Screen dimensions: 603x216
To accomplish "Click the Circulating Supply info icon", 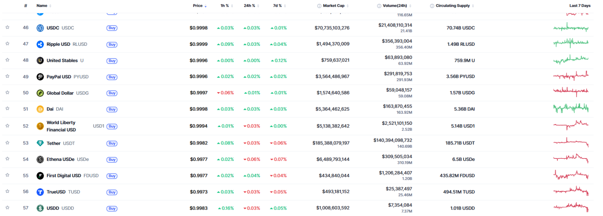I will click(x=432, y=6).
